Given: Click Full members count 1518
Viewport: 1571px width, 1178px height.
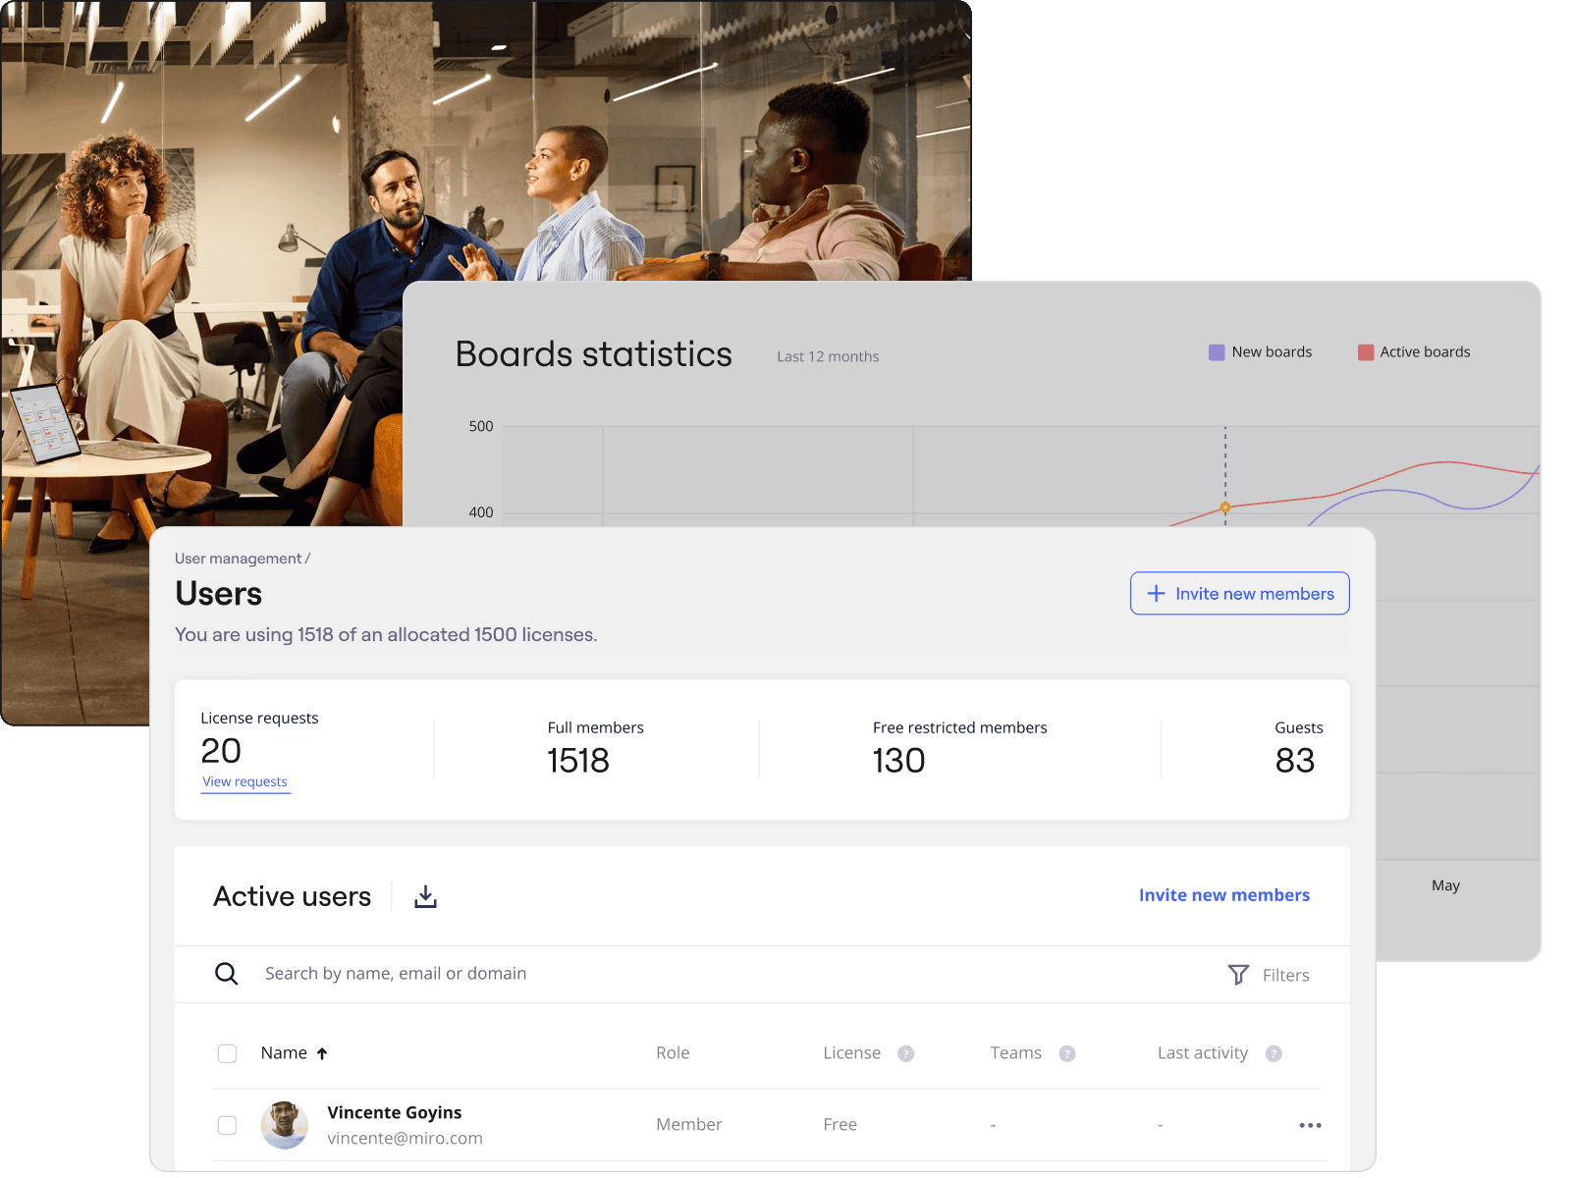Looking at the screenshot, I should coord(578,761).
